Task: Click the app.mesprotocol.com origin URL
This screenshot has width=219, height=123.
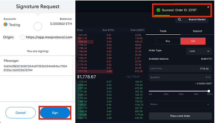Action: click(49, 37)
